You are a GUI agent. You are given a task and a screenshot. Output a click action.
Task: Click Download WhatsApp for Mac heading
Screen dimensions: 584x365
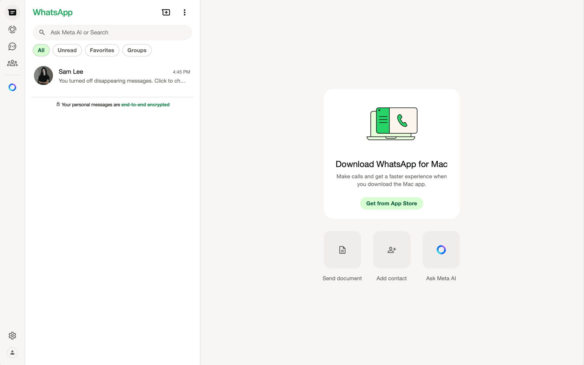391,164
